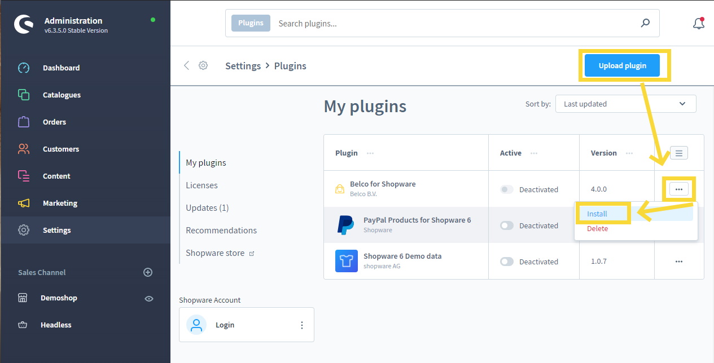
Task: Open Recommendations tab
Action: coord(221,231)
